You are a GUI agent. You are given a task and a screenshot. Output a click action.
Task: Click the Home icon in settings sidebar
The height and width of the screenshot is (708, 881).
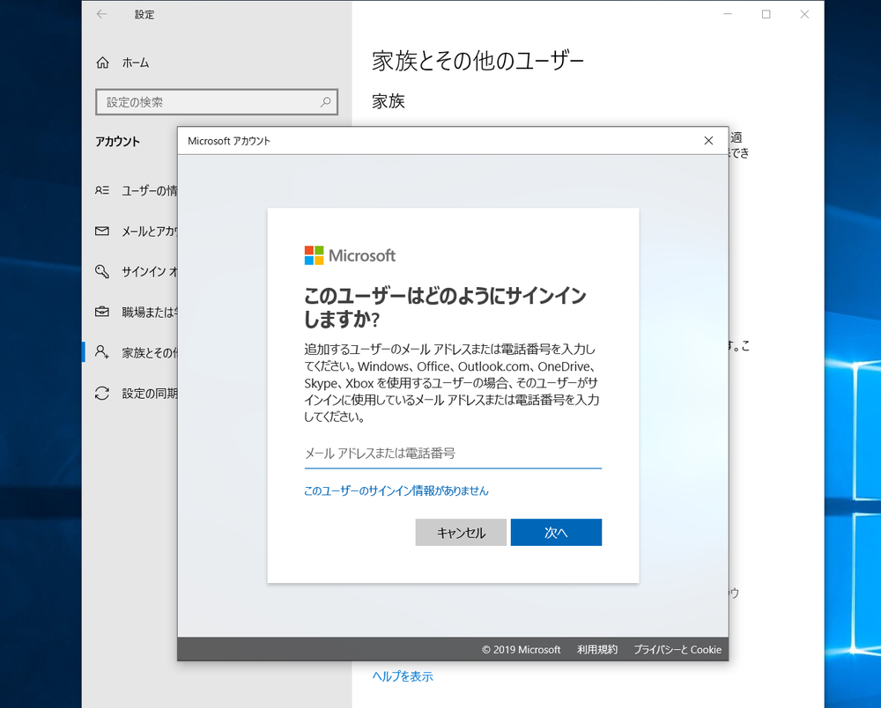(103, 63)
